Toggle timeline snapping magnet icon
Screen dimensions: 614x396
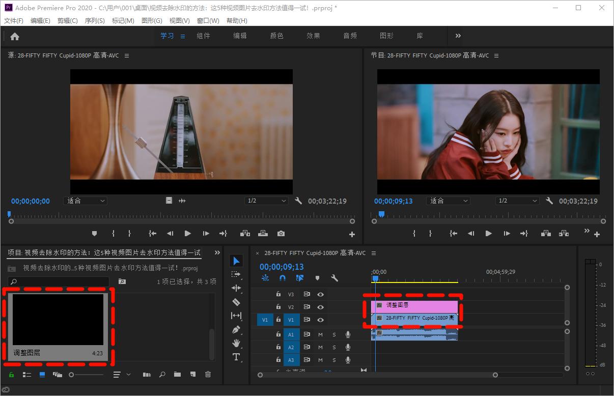click(283, 278)
